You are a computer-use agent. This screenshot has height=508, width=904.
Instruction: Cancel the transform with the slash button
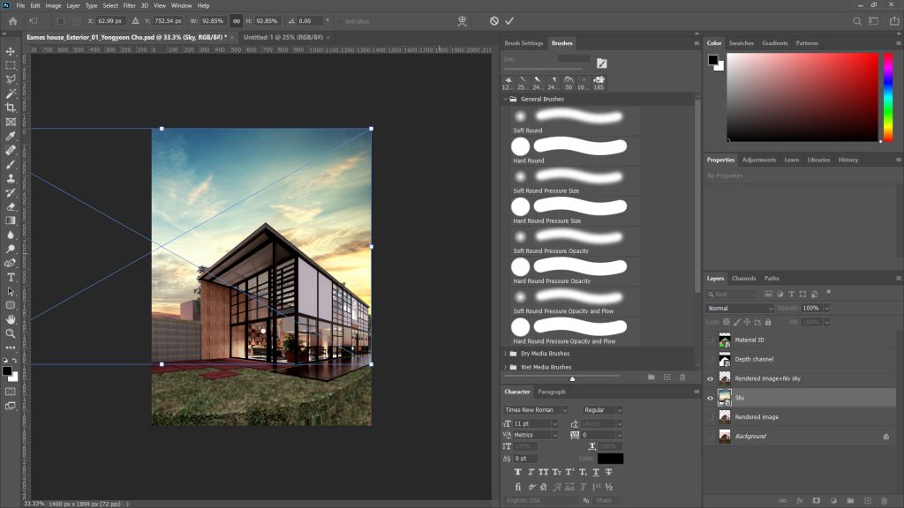coord(493,20)
